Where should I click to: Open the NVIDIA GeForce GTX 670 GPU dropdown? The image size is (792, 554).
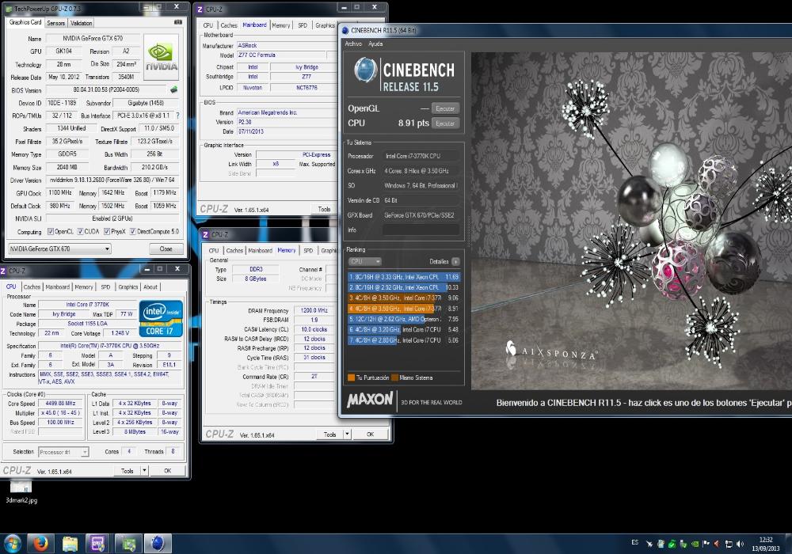tap(59, 249)
